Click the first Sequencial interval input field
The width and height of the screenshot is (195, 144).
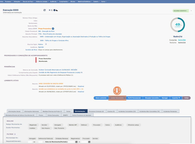pos(30,142)
